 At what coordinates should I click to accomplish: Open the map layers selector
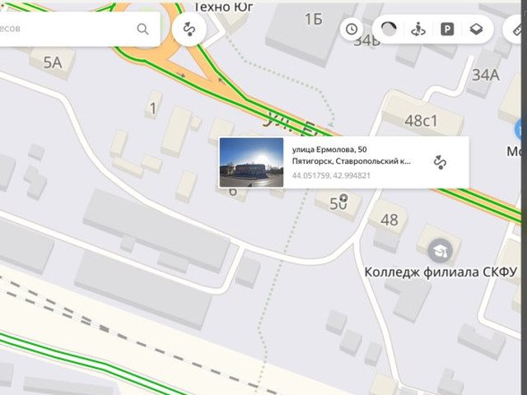[x=476, y=30]
